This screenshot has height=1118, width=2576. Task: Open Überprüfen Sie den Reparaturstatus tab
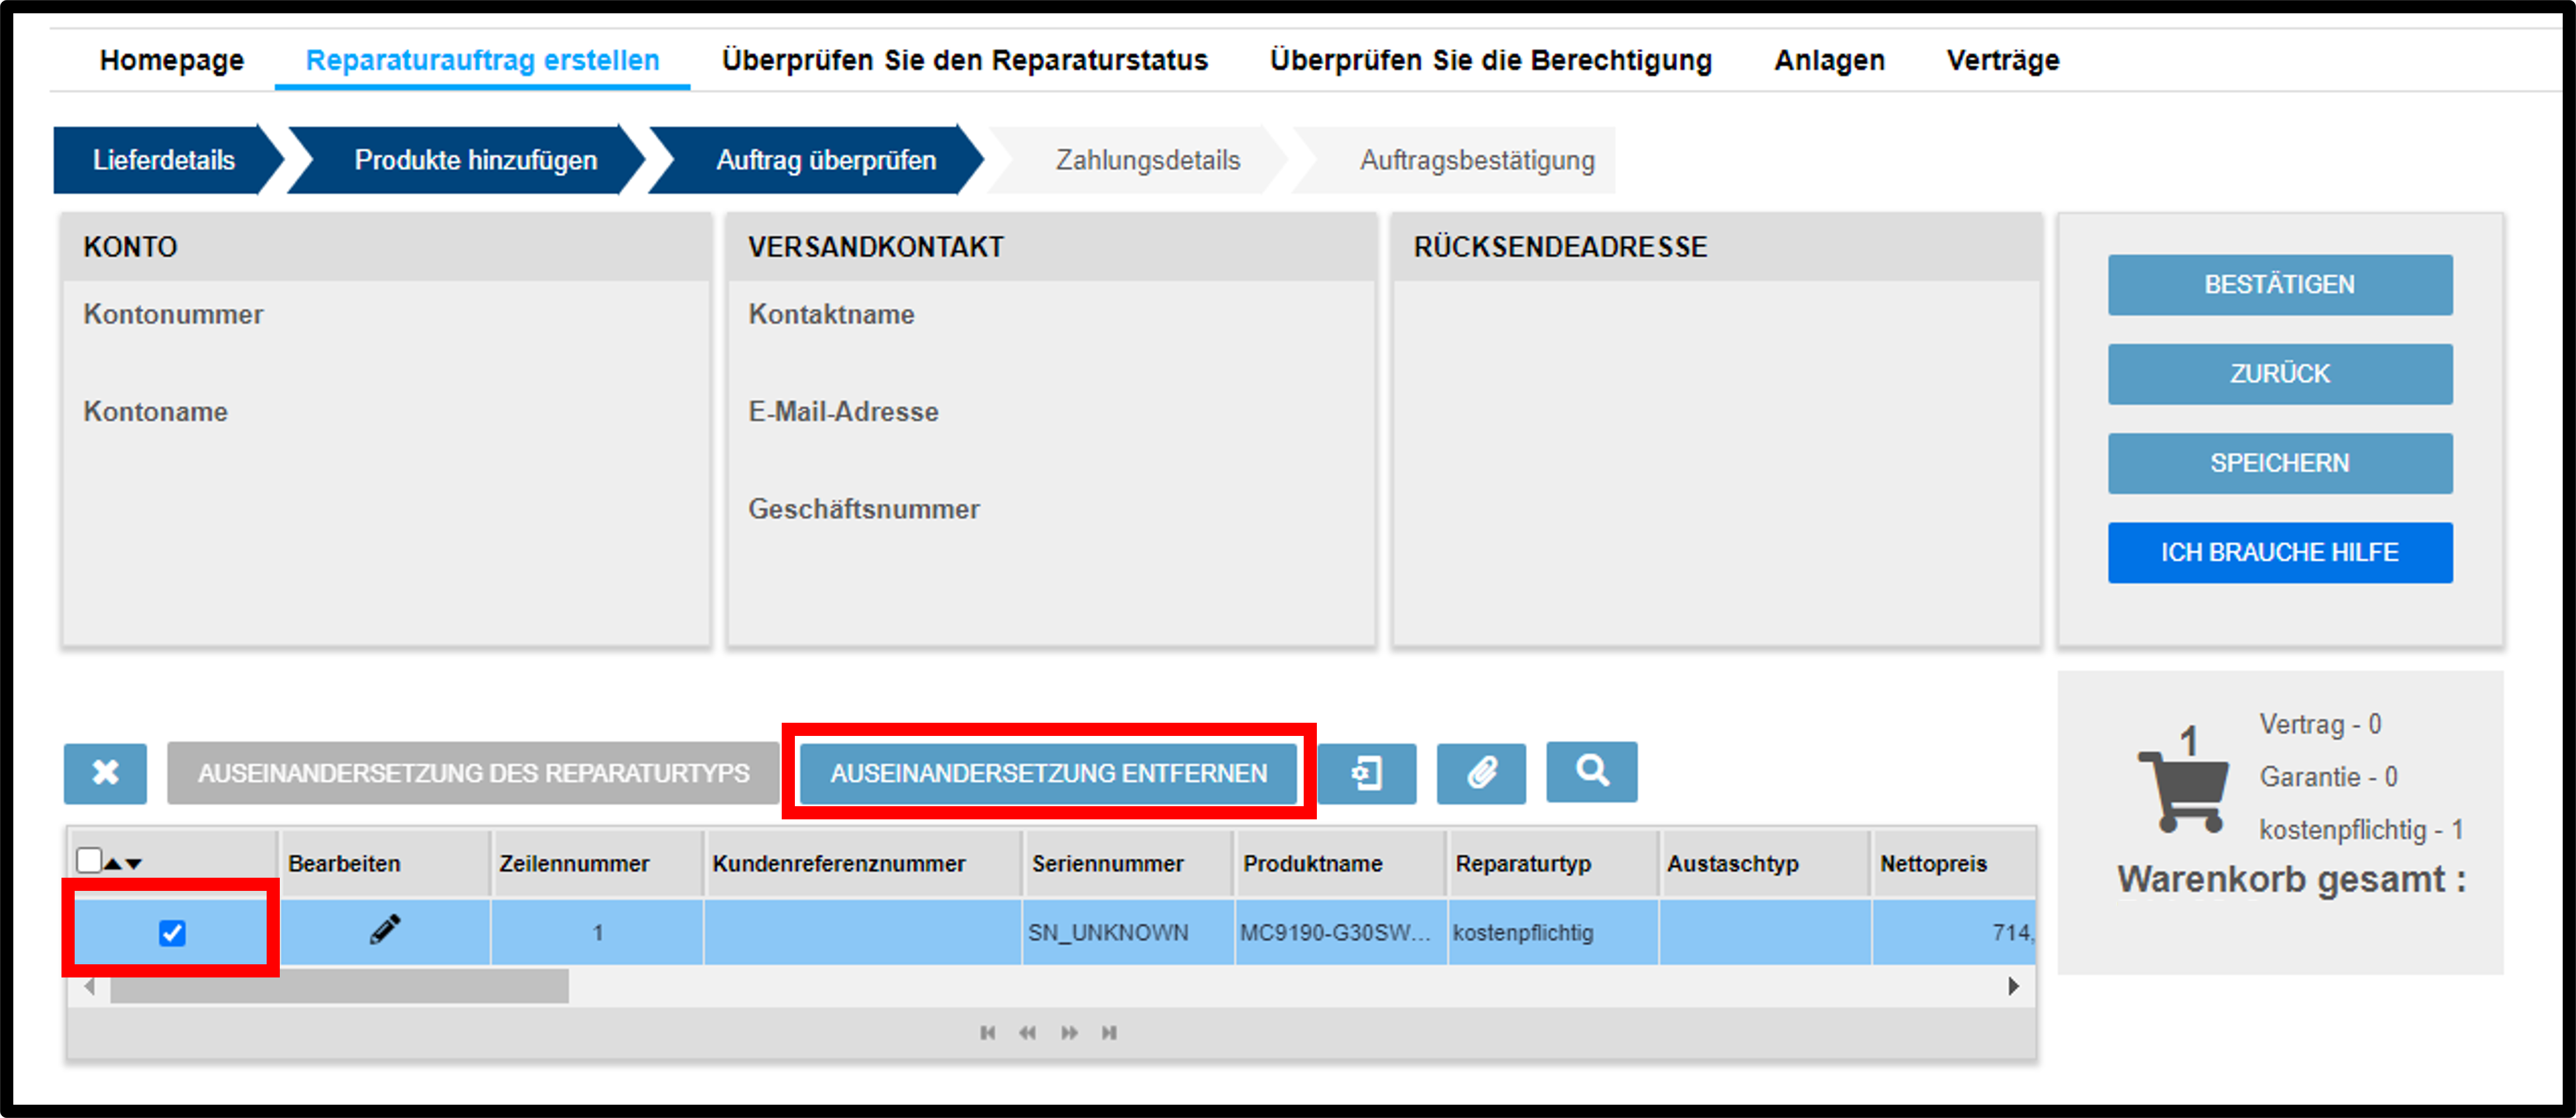[964, 60]
